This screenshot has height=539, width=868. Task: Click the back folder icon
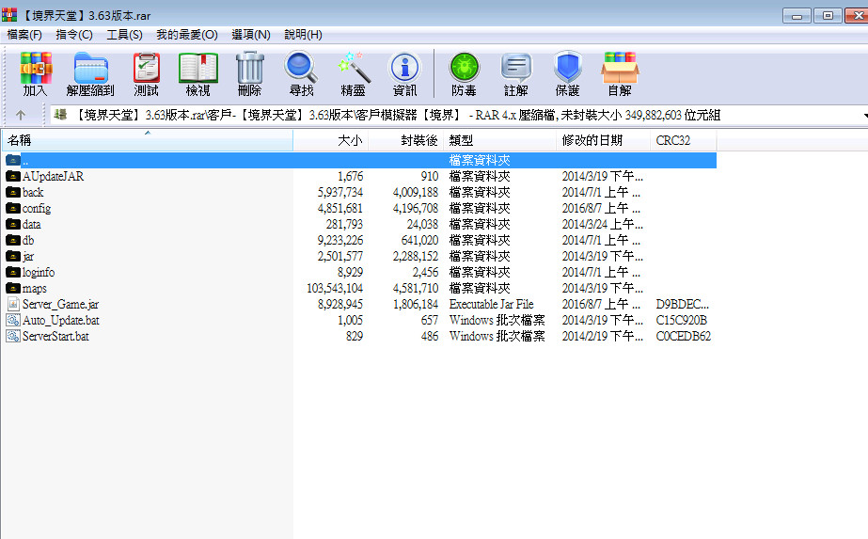13,192
